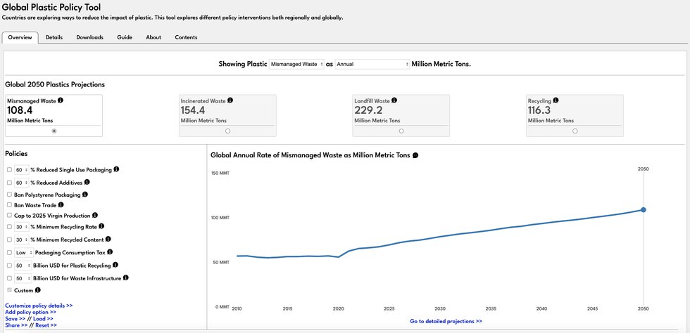Switch to the Overview tab
This screenshot has width=690, height=333.
pos(20,37)
